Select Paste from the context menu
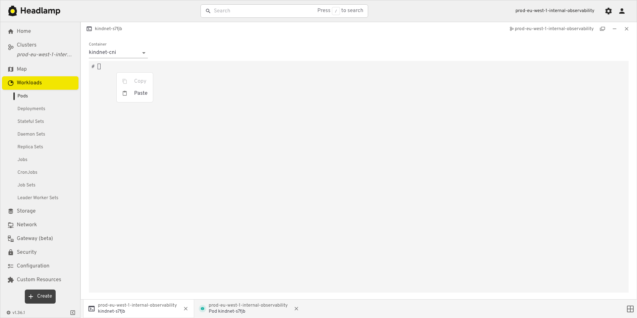This screenshot has height=318, width=637. click(135, 93)
